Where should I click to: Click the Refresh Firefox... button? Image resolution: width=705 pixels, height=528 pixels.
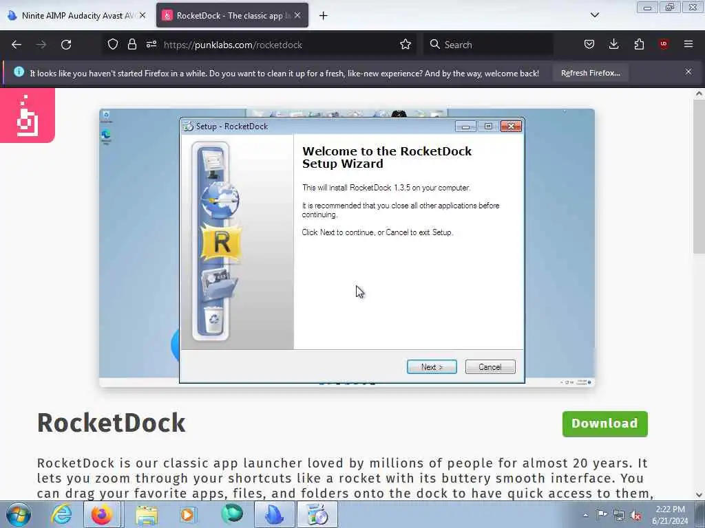(x=590, y=73)
